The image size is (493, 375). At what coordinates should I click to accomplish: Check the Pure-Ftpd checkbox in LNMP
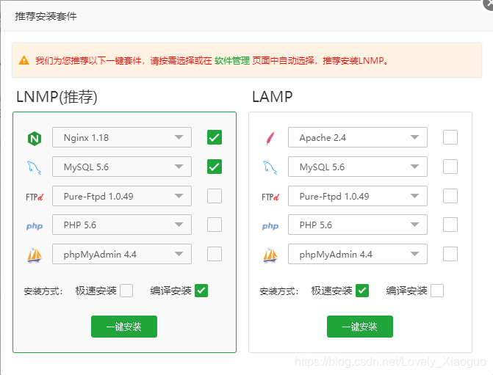point(215,196)
